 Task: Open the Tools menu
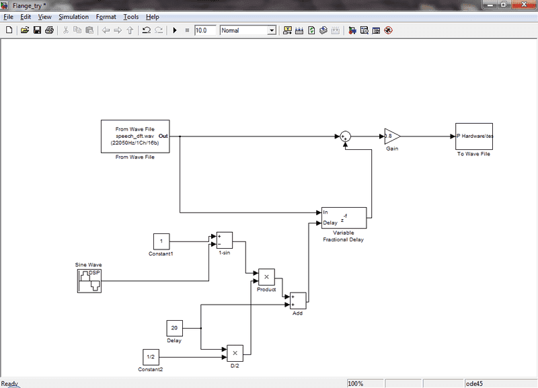pos(130,16)
